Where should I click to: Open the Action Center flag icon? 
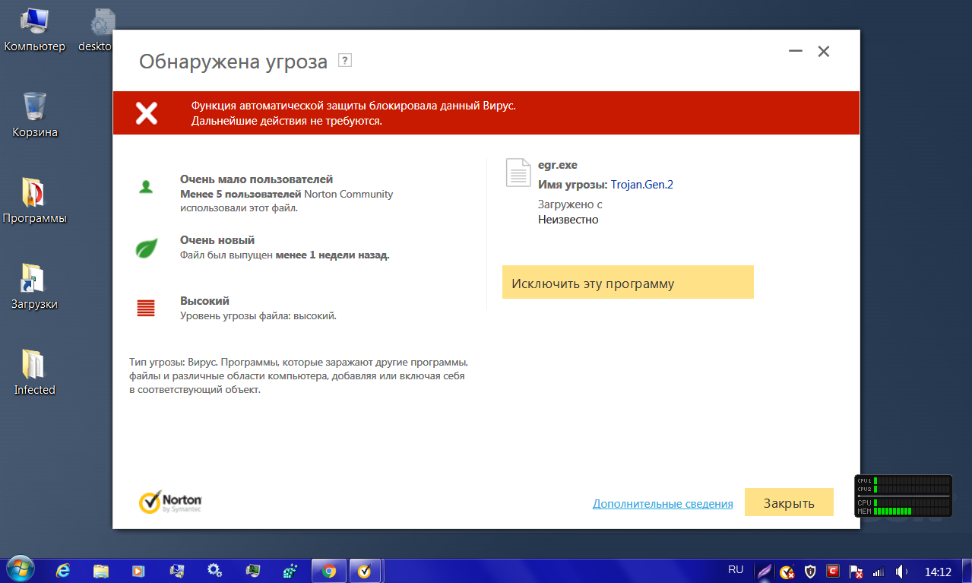pos(856,572)
